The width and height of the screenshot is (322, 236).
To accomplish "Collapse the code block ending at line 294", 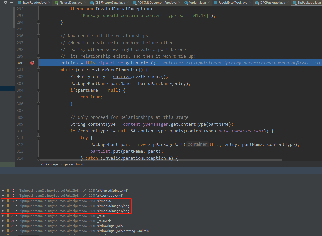I will click(x=38, y=22).
